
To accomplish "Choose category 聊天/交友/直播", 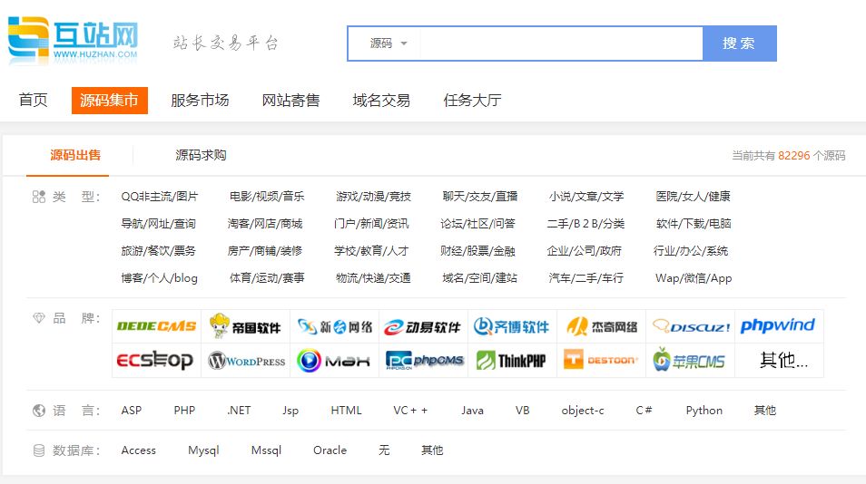I will click(x=480, y=197).
